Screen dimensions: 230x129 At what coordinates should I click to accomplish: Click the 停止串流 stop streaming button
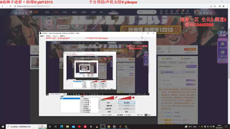[126, 103]
